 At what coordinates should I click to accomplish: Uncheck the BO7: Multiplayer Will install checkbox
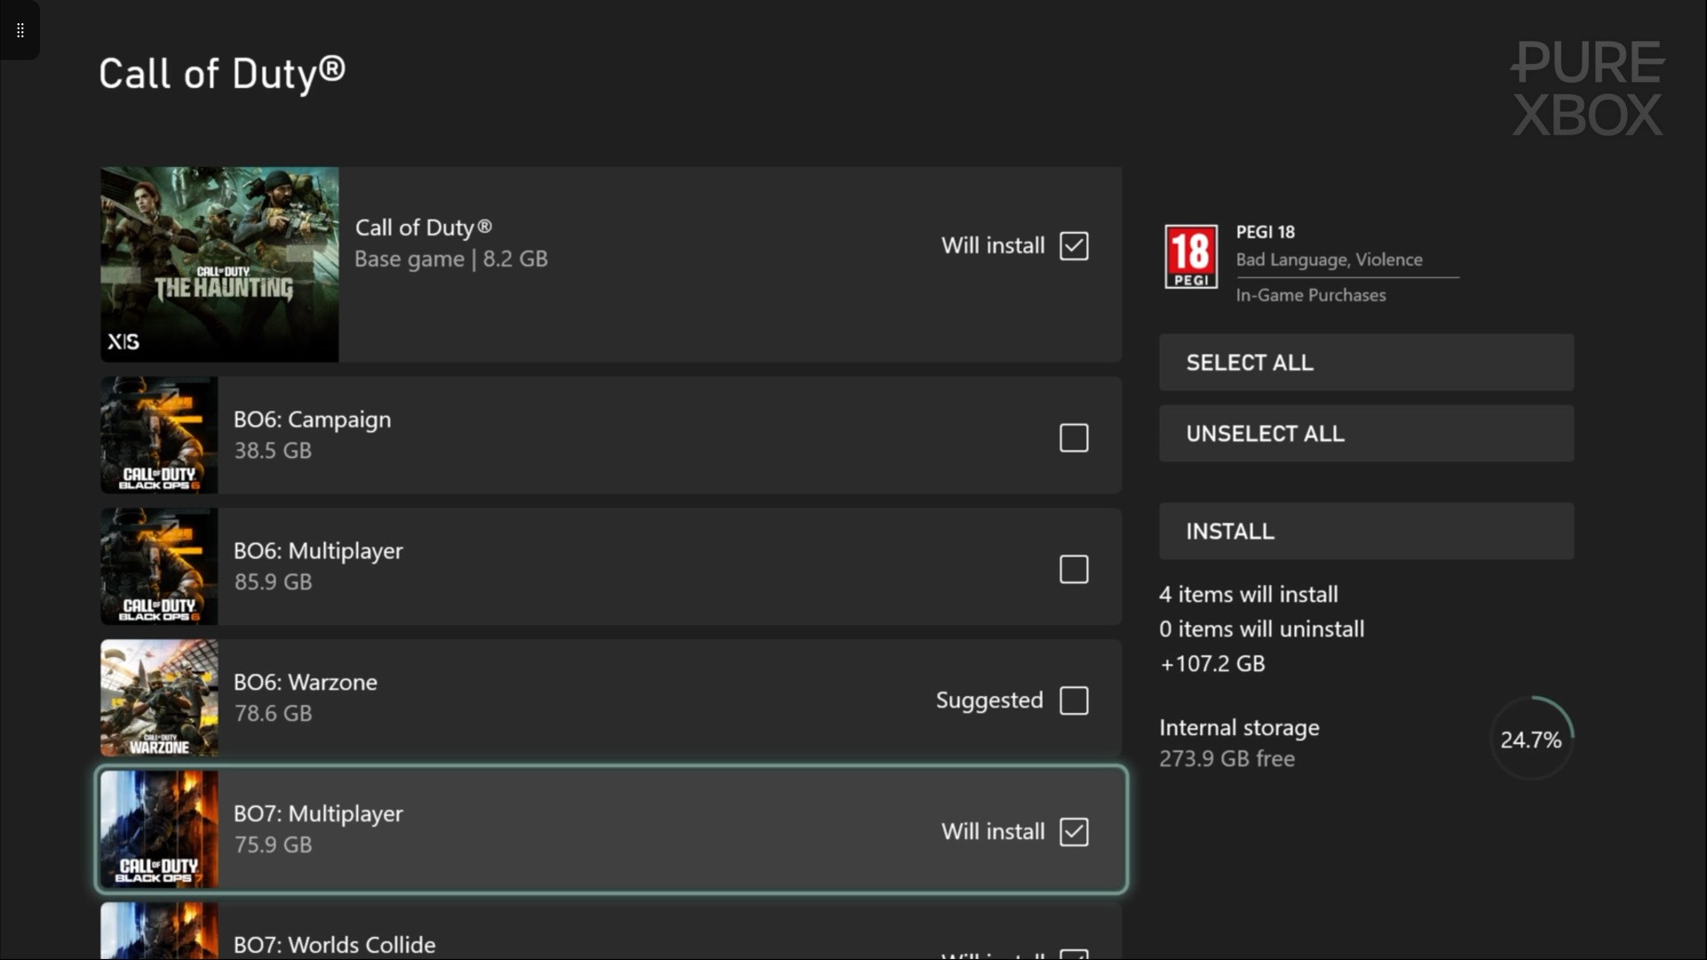[x=1074, y=832]
